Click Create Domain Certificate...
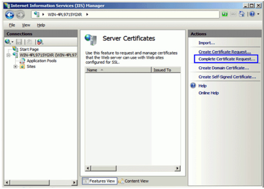Viewport: 264px width, 189px height. tap(224, 68)
